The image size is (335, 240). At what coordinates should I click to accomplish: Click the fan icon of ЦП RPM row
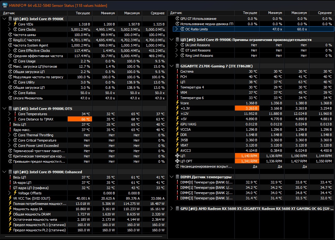coord(177,156)
